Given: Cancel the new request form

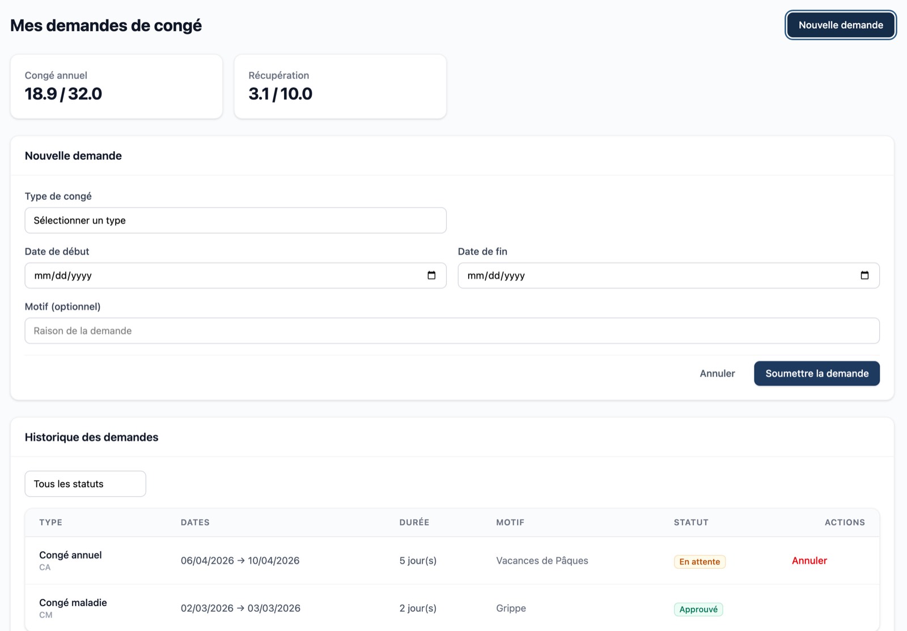Looking at the screenshot, I should (717, 373).
